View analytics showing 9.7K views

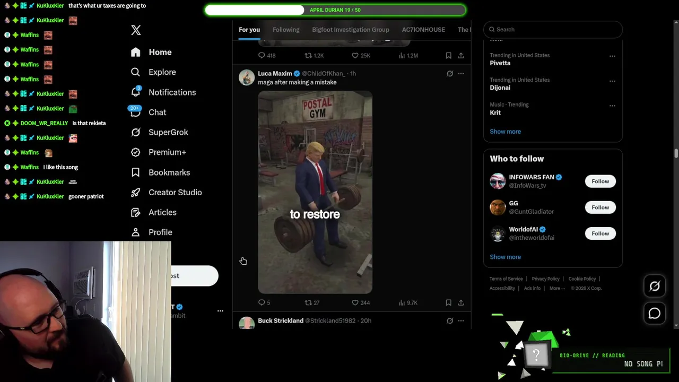(x=410, y=302)
